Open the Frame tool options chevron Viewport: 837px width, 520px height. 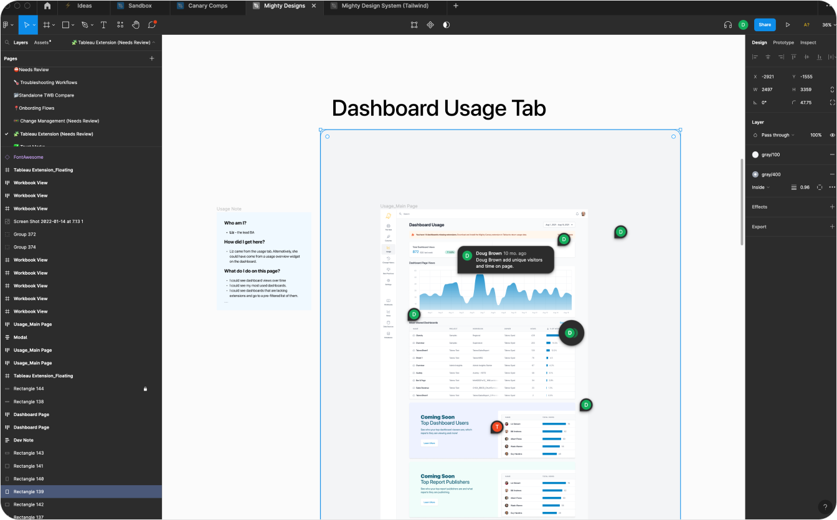click(x=54, y=25)
